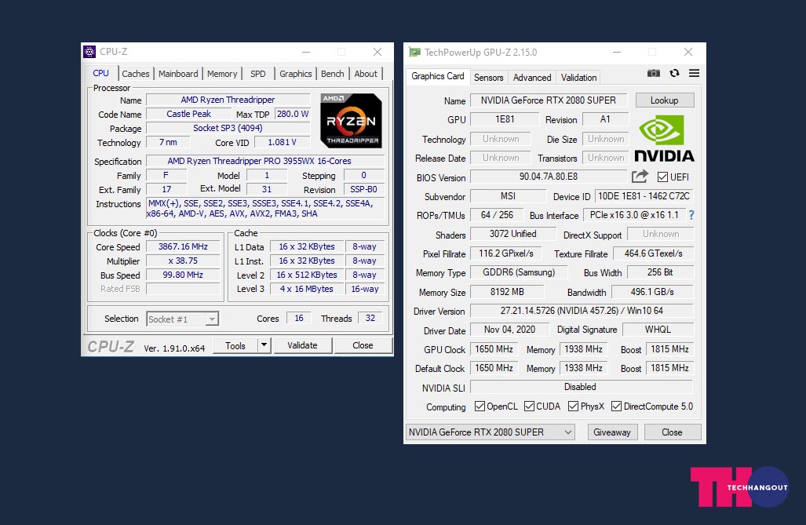Open the GPU selection dropdown in GPU-Z
Screen dimensions: 806x525
(490, 432)
